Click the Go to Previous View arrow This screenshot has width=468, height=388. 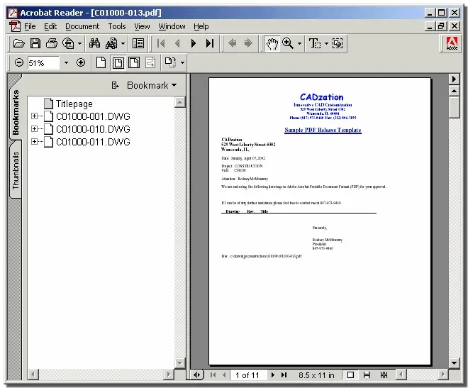[232, 43]
